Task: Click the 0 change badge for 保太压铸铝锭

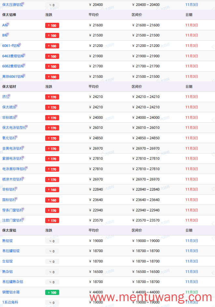Action: pos(52,5)
